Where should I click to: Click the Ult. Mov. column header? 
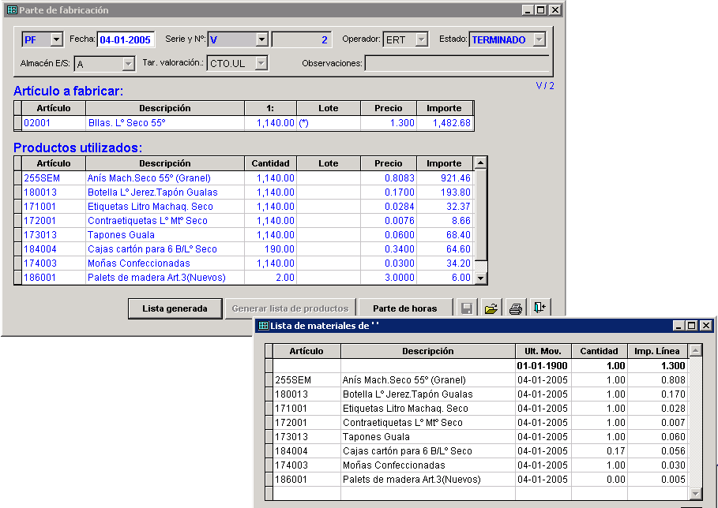pyautogui.click(x=543, y=351)
